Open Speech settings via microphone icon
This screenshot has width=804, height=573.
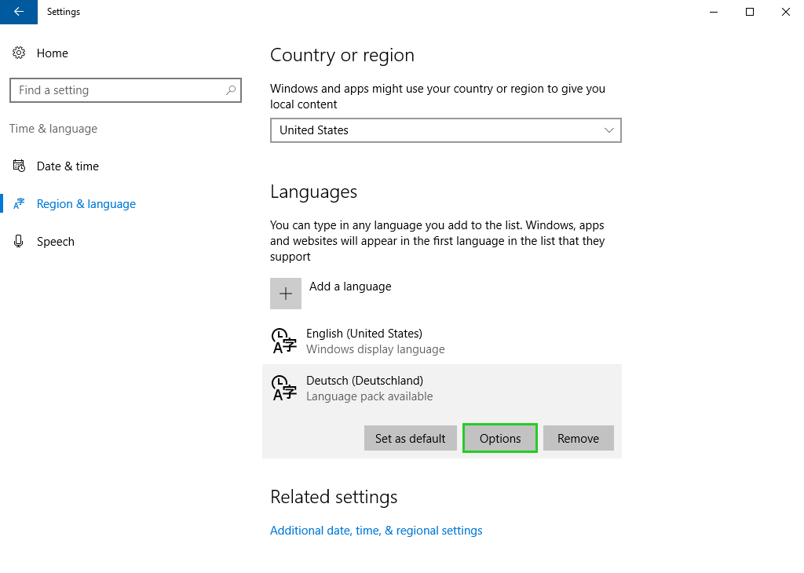click(x=18, y=241)
